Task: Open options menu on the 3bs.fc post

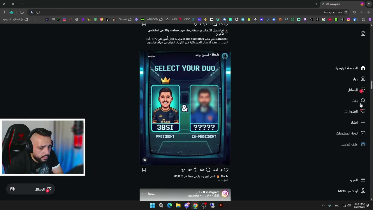Action: click(144, 56)
